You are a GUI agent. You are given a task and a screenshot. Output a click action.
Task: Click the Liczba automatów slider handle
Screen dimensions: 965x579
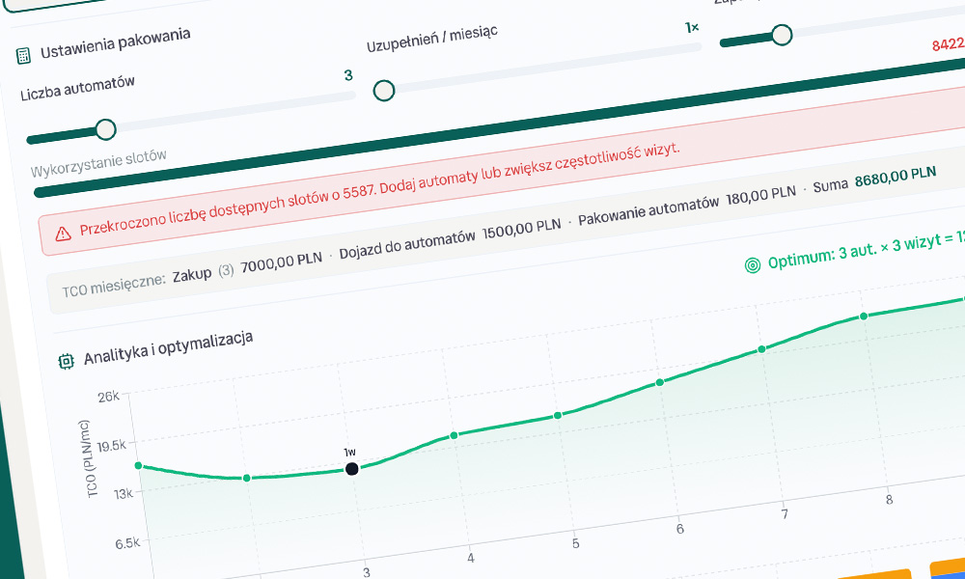[x=106, y=129]
